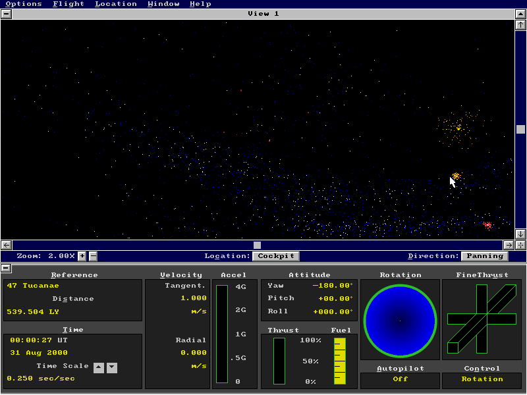
Task: Open the Help menu
Action: click(x=200, y=4)
